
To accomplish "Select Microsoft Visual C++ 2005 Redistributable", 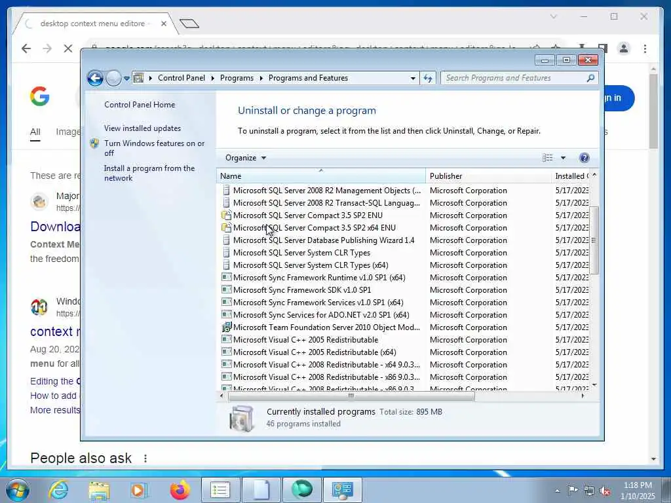I will pos(305,340).
